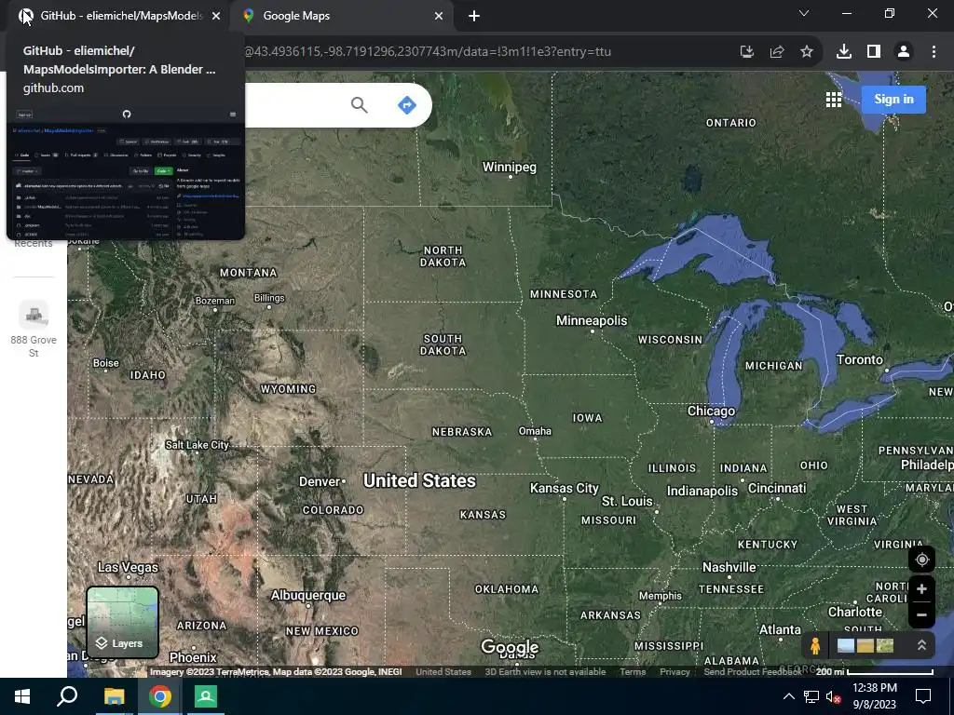This screenshot has width=954, height=715.
Task: Click the install app icon in address bar
Action: (x=747, y=52)
